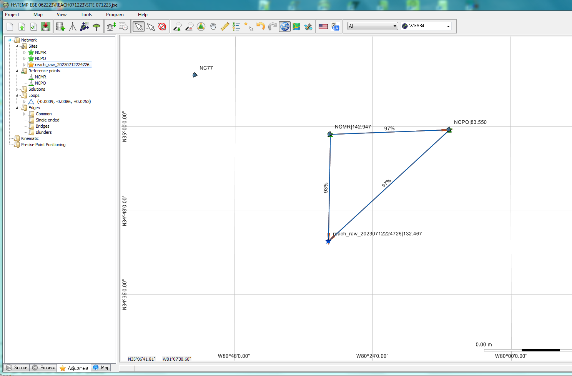Screen dimensions: 572x376
Task: Click the NC77 point on the map
Action: [195, 75]
